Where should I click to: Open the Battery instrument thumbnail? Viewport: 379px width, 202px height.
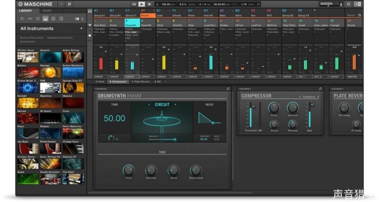(x=28, y=72)
